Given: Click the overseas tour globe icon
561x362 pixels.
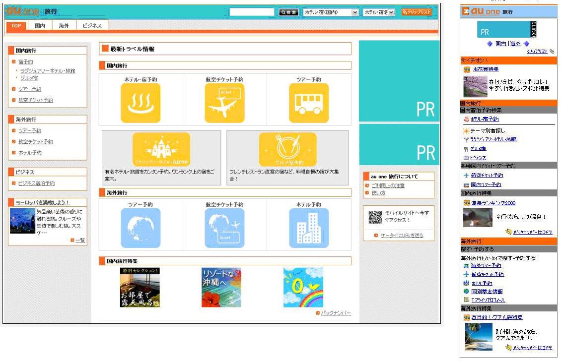Looking at the screenshot, I should [140, 228].
